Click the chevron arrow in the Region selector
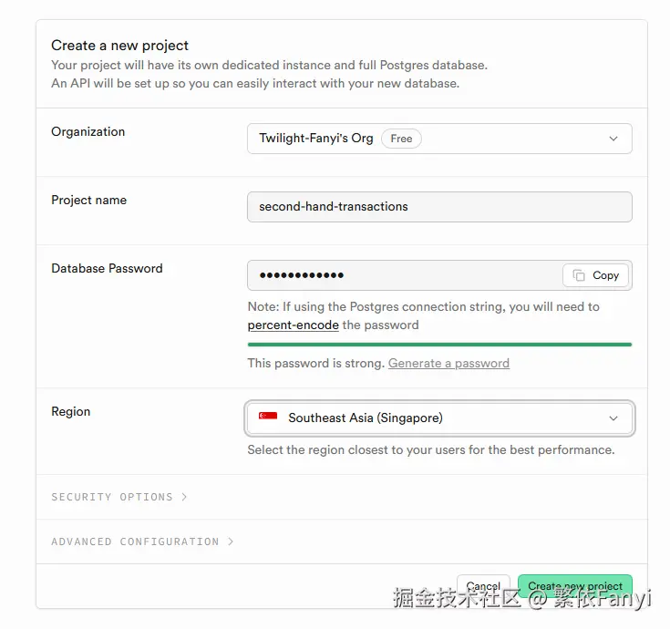Viewport: 670px width, 629px height. [x=613, y=418]
